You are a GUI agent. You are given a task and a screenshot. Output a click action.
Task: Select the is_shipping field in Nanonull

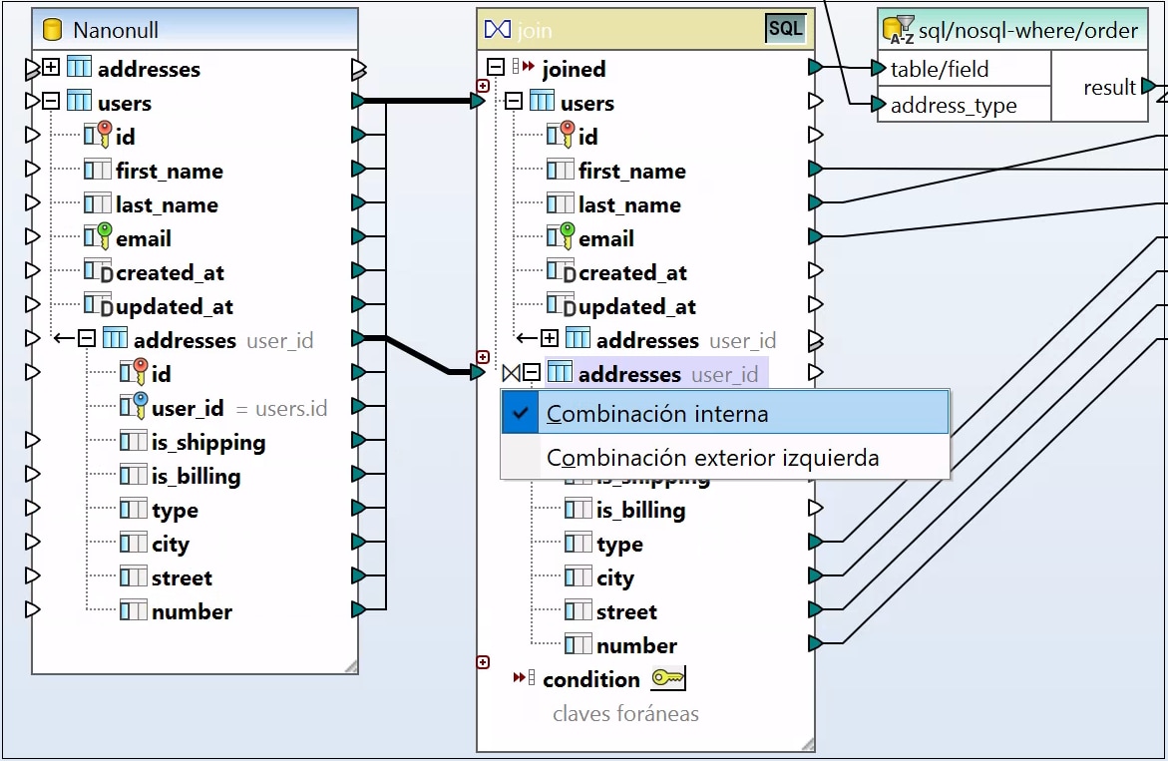(x=207, y=442)
